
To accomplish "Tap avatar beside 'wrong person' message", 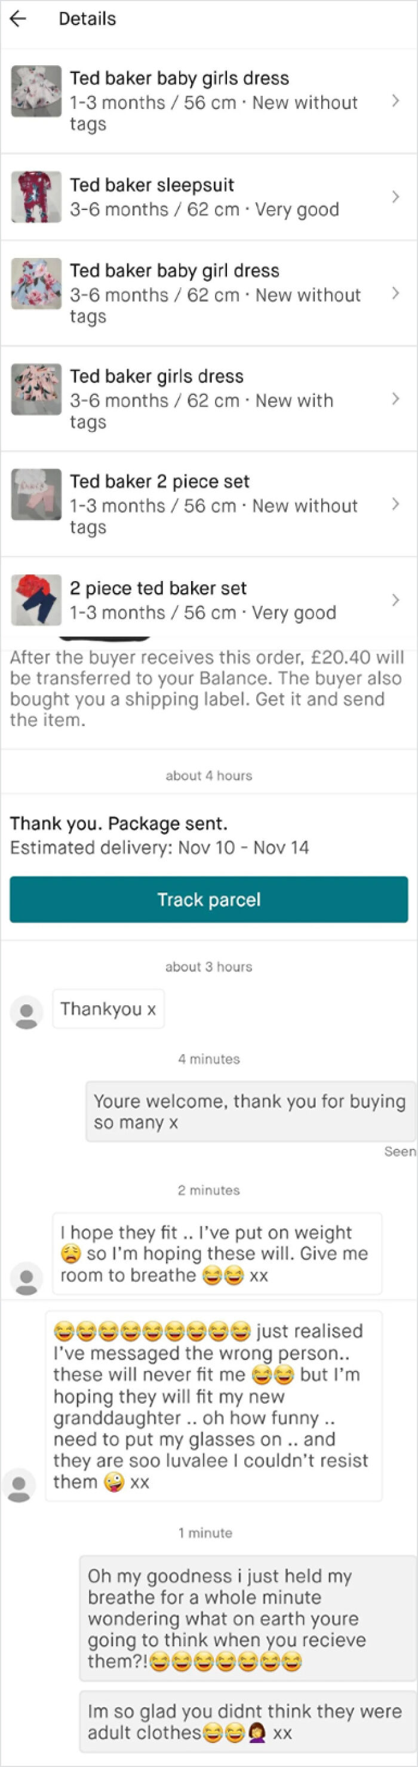I will pos(19,1485).
